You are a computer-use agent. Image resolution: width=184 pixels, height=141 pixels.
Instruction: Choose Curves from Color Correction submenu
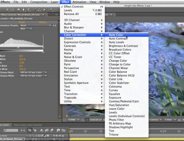pos(127,90)
